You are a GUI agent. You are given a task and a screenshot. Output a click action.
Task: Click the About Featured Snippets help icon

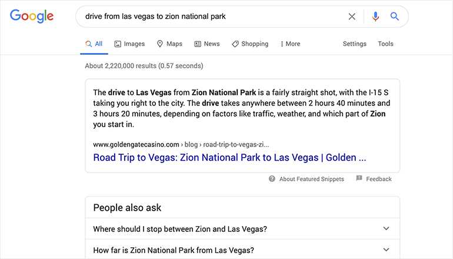[x=272, y=178]
